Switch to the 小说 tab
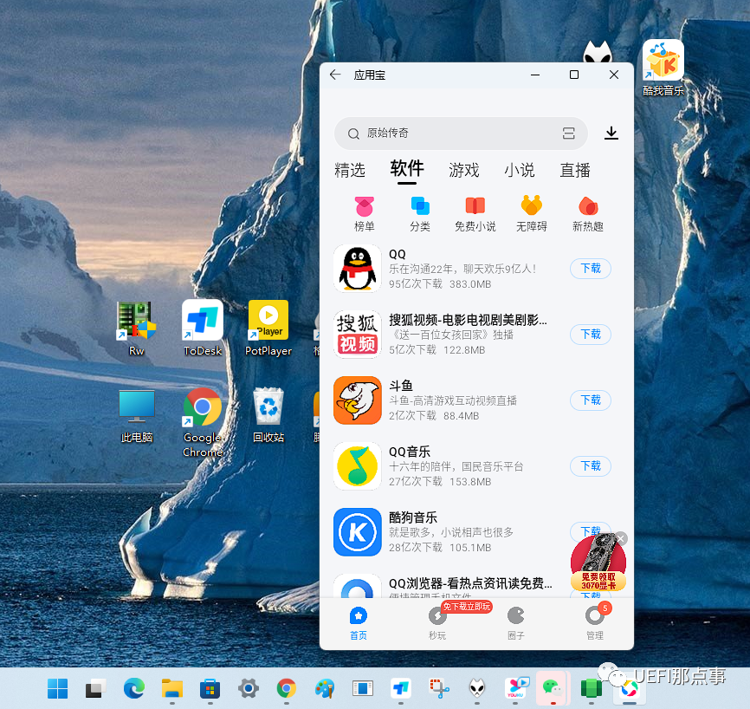The height and width of the screenshot is (709, 750). [x=519, y=171]
